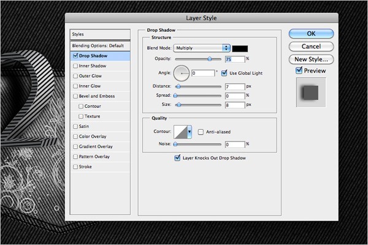This screenshot has height=245, width=368.
Task: Enable the Color Overlay checkbox
Action: [x=75, y=137]
